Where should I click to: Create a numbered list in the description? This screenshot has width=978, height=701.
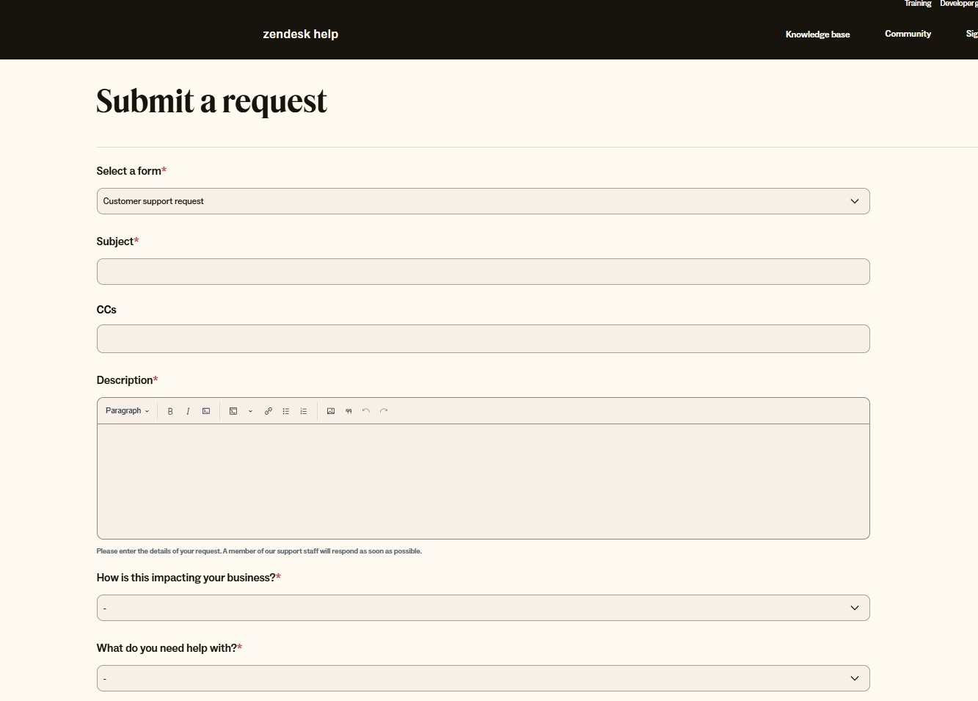303,410
